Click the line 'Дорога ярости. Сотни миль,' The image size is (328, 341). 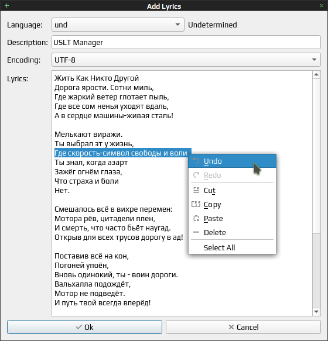[104, 87]
